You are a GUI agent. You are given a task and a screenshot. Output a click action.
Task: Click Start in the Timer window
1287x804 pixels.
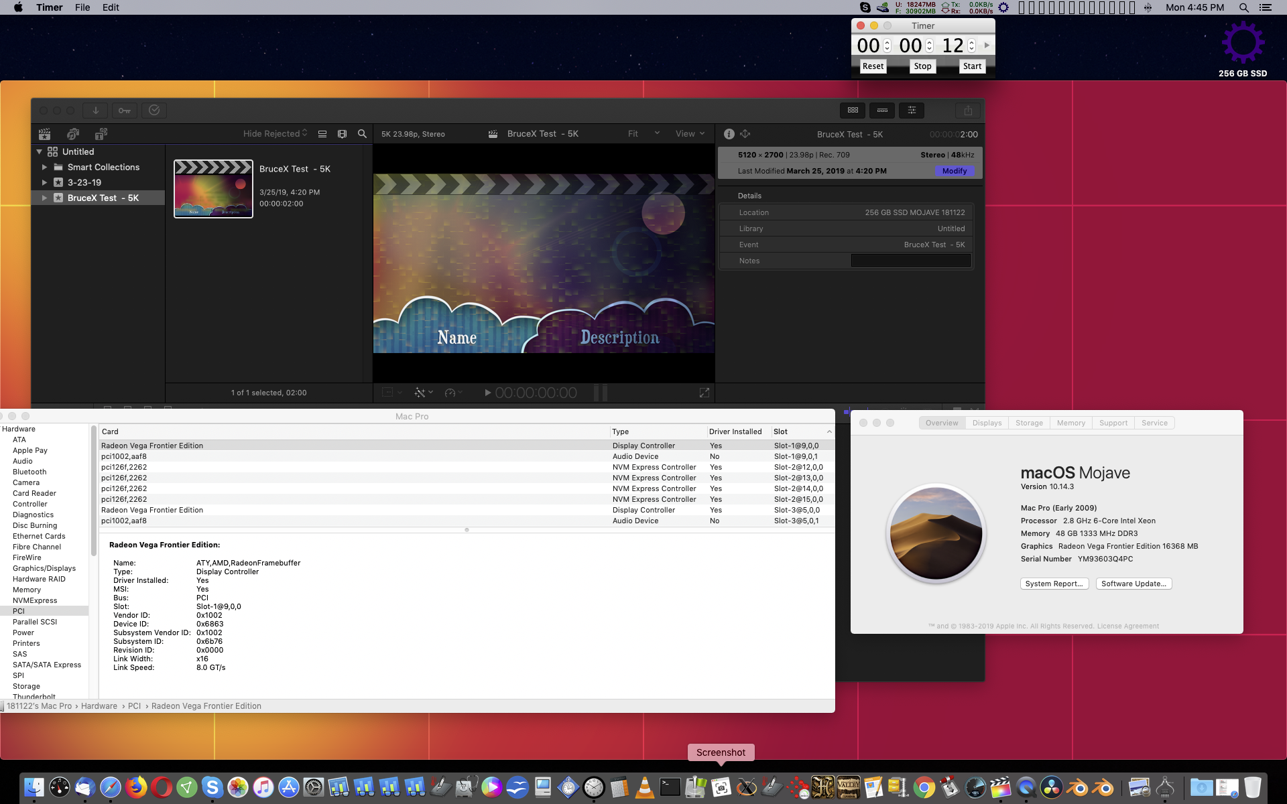tap(972, 66)
